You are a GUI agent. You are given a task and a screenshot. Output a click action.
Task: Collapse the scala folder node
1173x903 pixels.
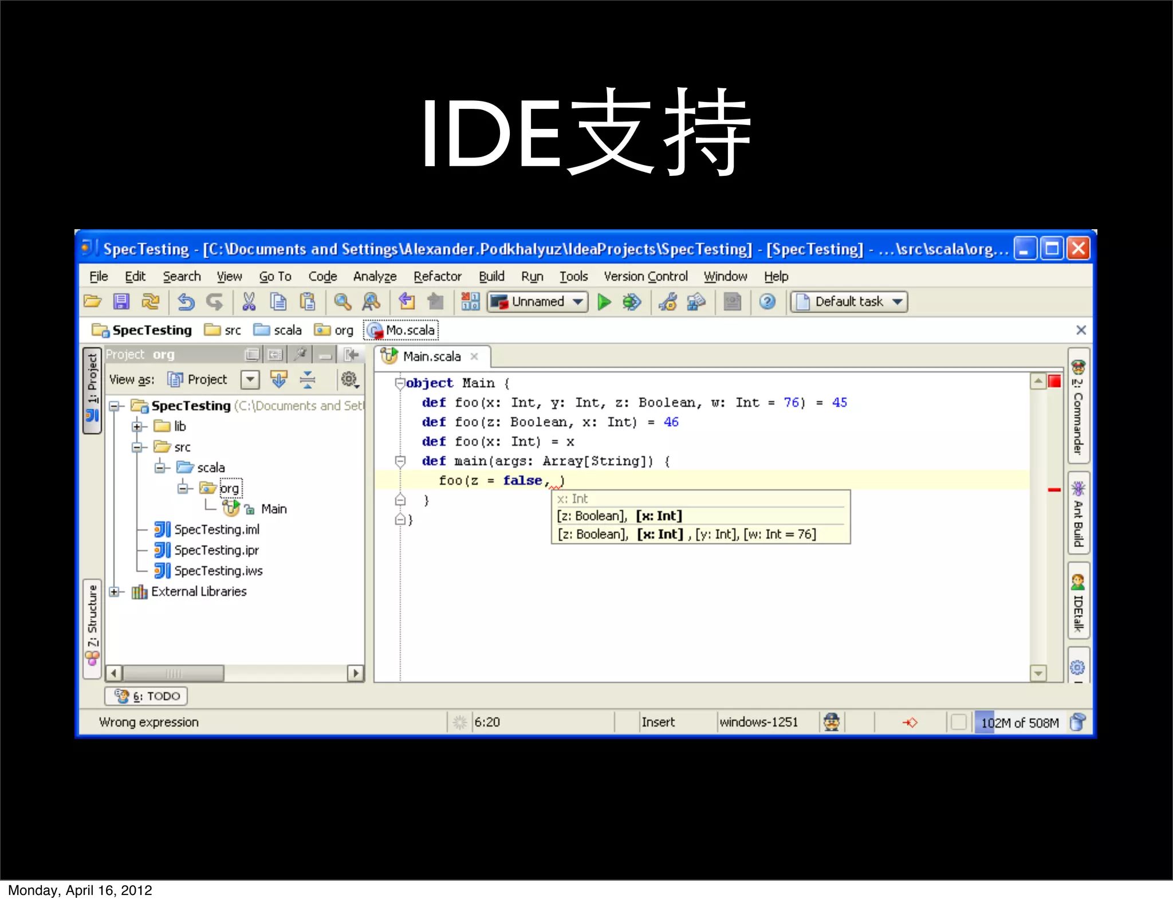(x=160, y=468)
